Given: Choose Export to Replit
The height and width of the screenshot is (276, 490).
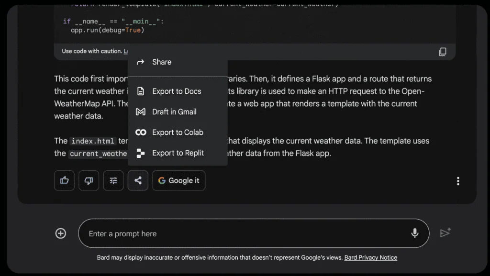Looking at the screenshot, I should pyautogui.click(x=171, y=153).
